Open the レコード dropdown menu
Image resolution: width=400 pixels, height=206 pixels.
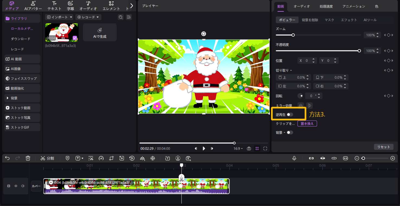tap(88, 17)
